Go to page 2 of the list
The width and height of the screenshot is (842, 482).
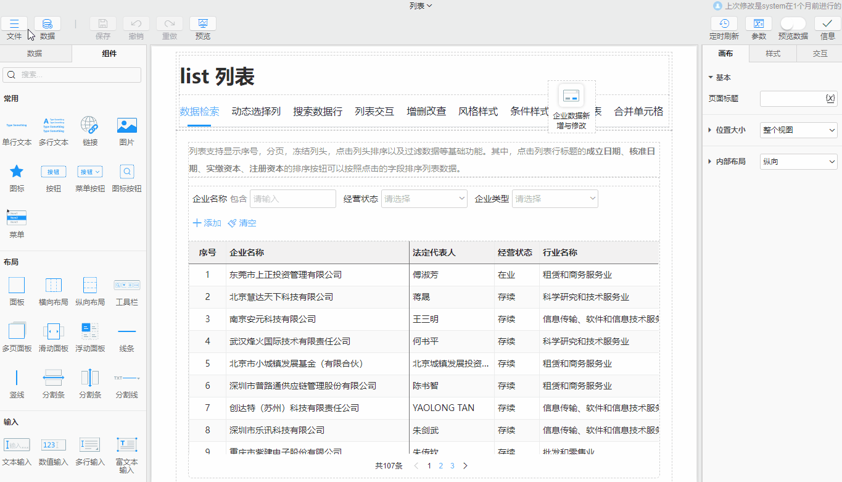click(440, 466)
